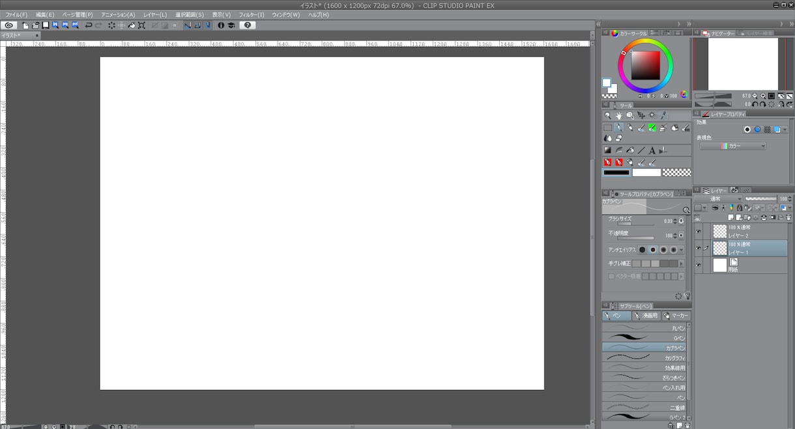Select the Blend water-drop tool
This screenshot has width=795, height=429.
[x=608, y=138]
